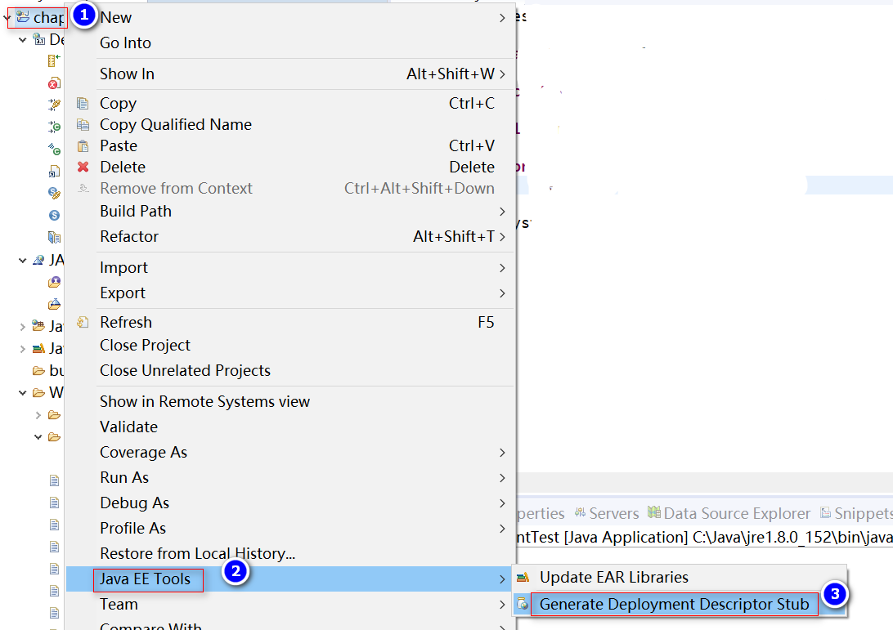The width and height of the screenshot is (893, 630).
Task: Select the blue S with chain-link icon
Action: (54, 193)
